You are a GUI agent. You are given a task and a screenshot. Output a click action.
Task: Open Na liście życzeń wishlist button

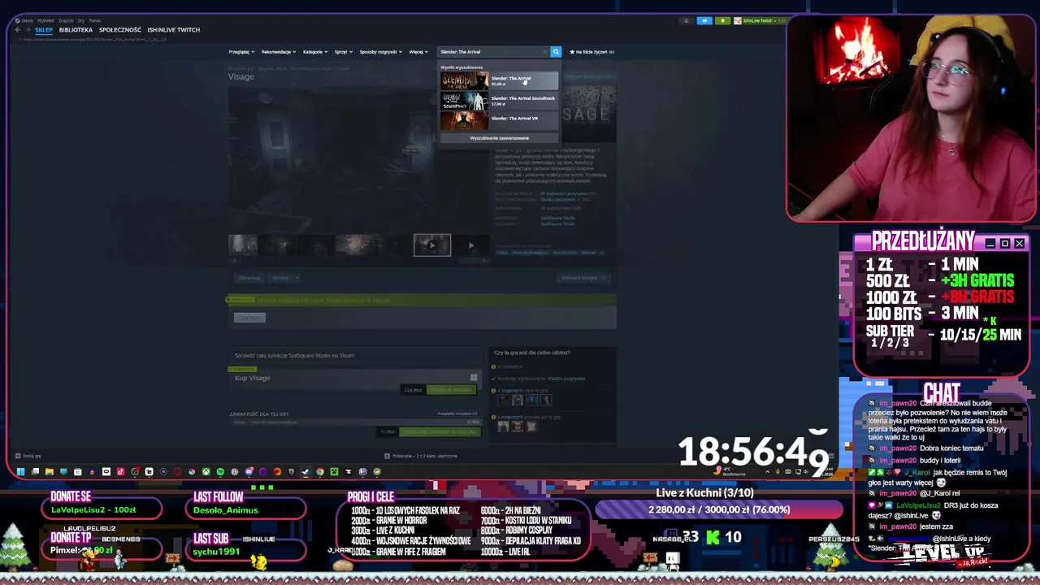(x=591, y=52)
